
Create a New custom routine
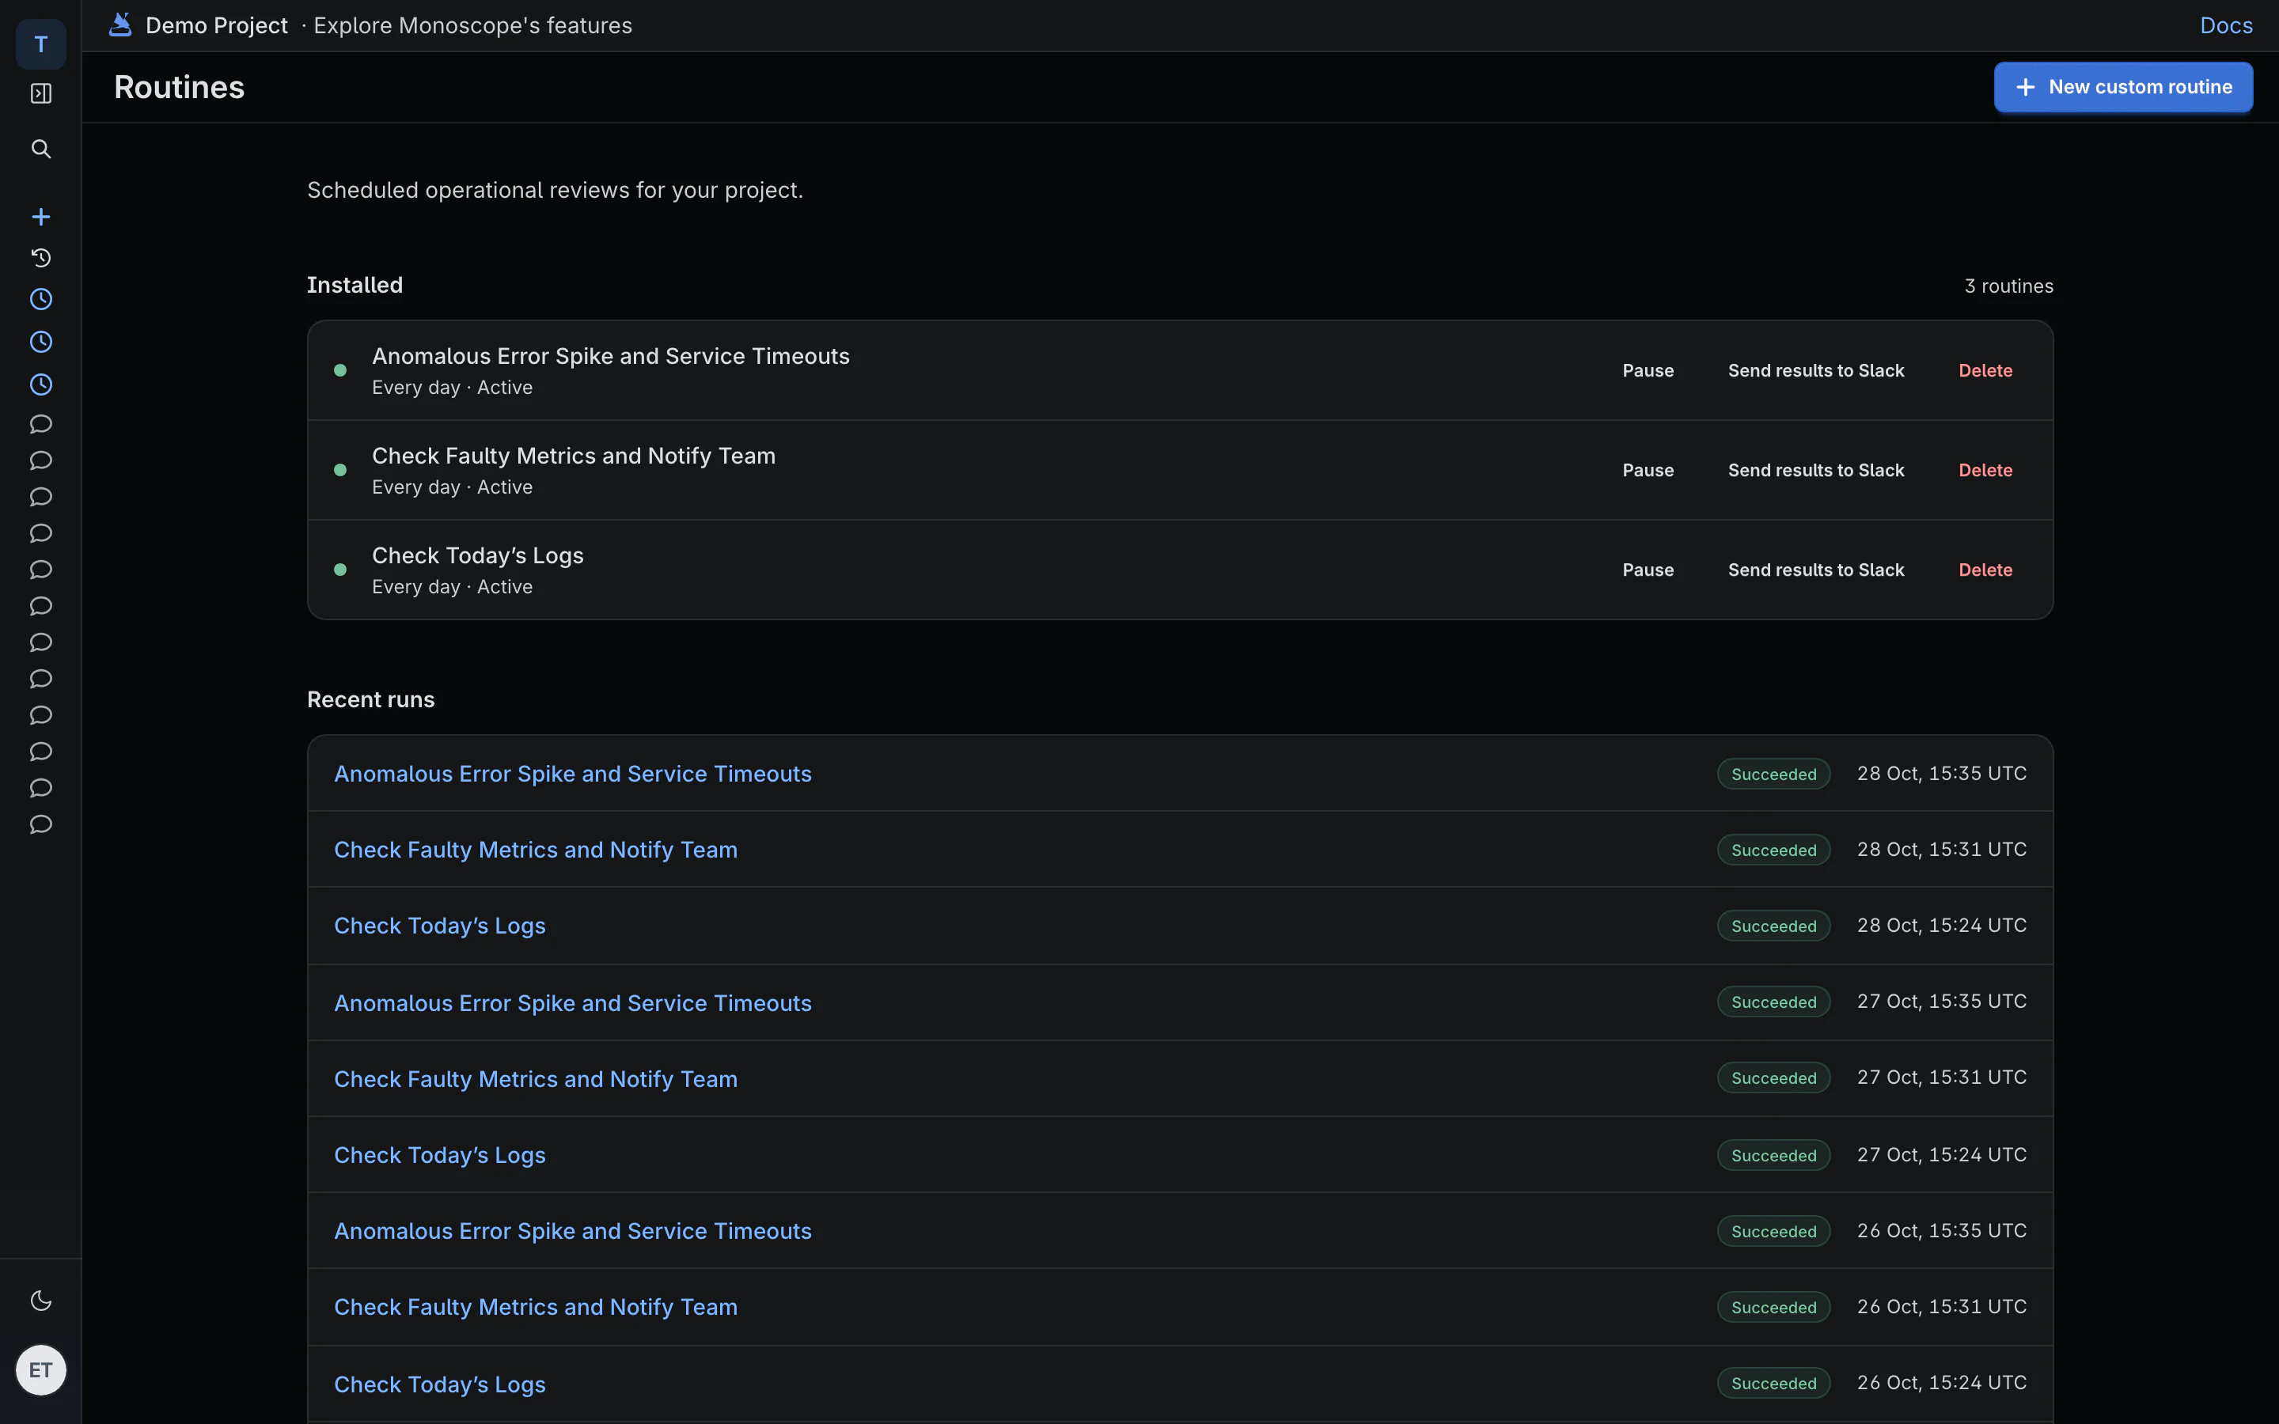coord(2122,87)
